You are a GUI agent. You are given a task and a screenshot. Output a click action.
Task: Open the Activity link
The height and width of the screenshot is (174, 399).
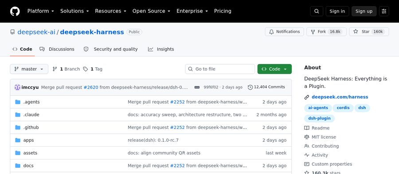(316, 155)
